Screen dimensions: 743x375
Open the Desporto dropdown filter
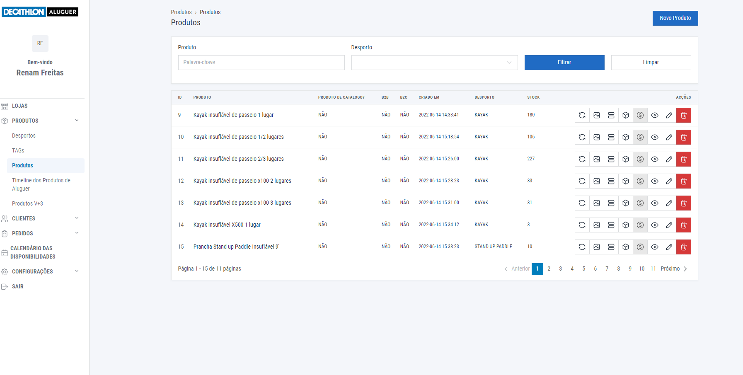pyautogui.click(x=434, y=63)
